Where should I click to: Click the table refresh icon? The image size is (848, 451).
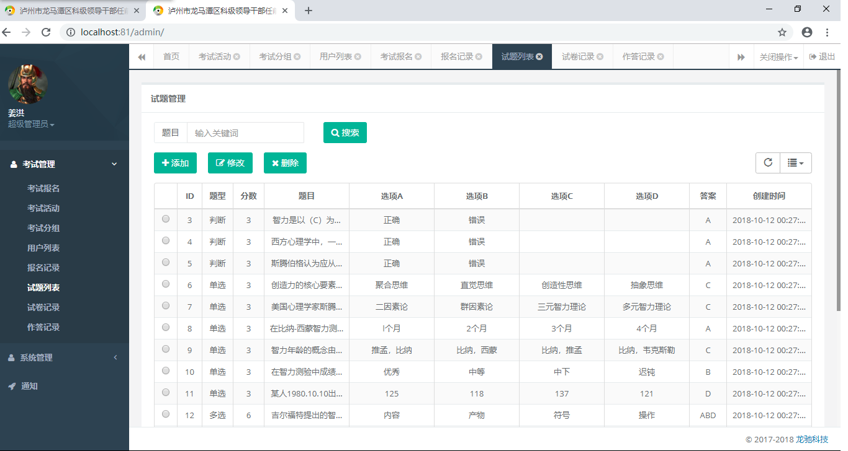point(768,162)
